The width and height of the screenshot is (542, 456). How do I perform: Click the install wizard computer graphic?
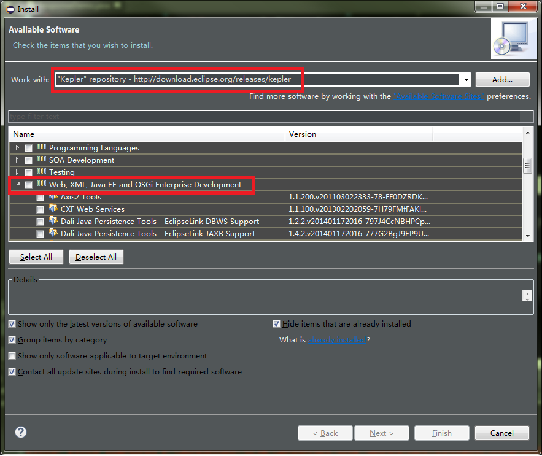[514, 39]
